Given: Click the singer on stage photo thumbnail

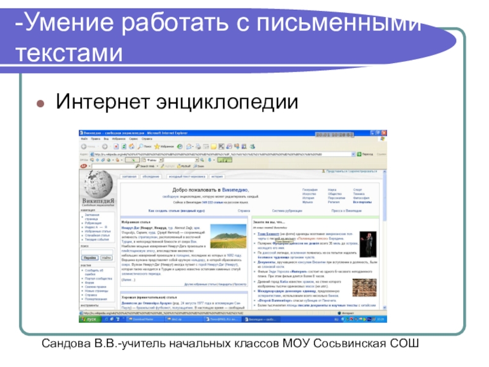Looking at the screenshot, I should point(368,244).
